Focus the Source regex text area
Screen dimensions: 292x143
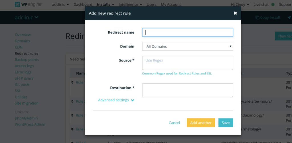tap(188, 63)
